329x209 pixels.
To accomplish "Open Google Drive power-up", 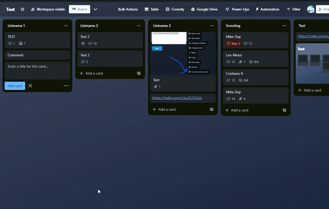I will point(205,9).
